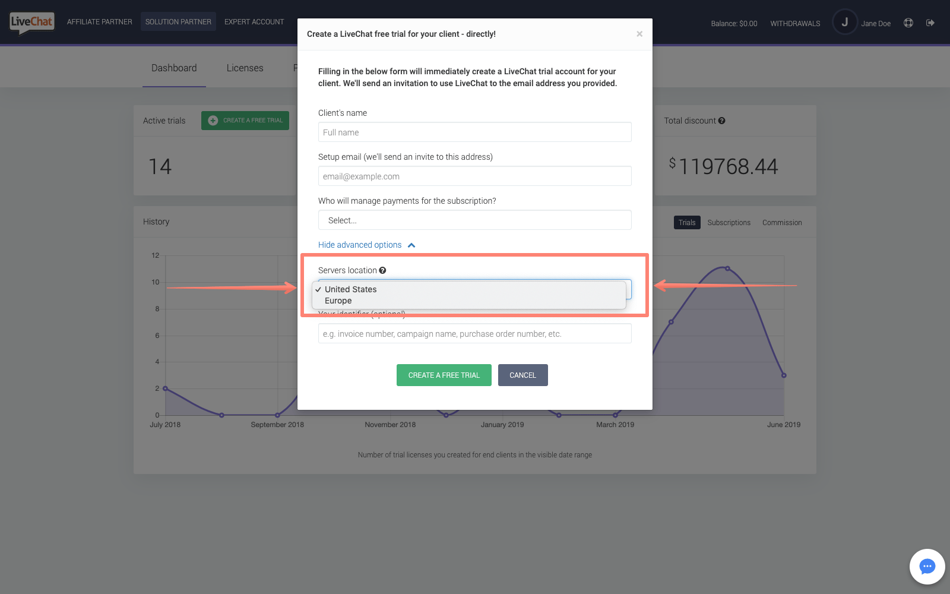The width and height of the screenshot is (950, 594).
Task: Click the September 2018 chart data point
Action: [x=277, y=415]
